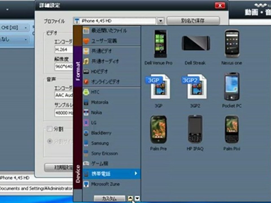Image resolution: width=271 pixels, height=203 pixels.
Task: Click the 初期設定 button
Action: pos(59,167)
